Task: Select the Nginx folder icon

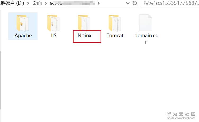Action: click(x=84, y=23)
